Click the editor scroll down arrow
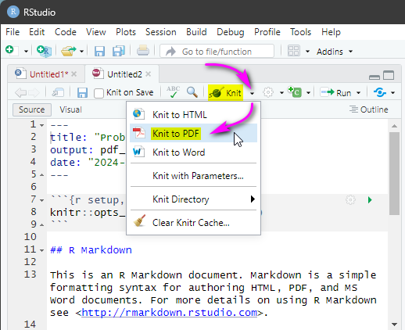The height and width of the screenshot is (330, 405). tap(394, 325)
